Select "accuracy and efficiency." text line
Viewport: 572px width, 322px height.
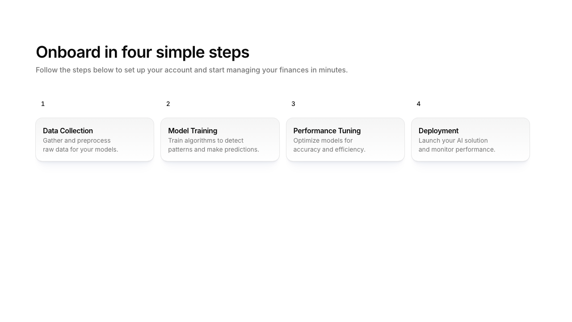[329, 149]
